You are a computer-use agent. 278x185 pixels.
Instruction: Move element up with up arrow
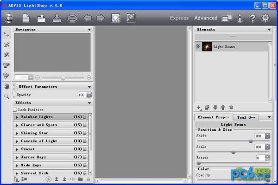coord(223,107)
